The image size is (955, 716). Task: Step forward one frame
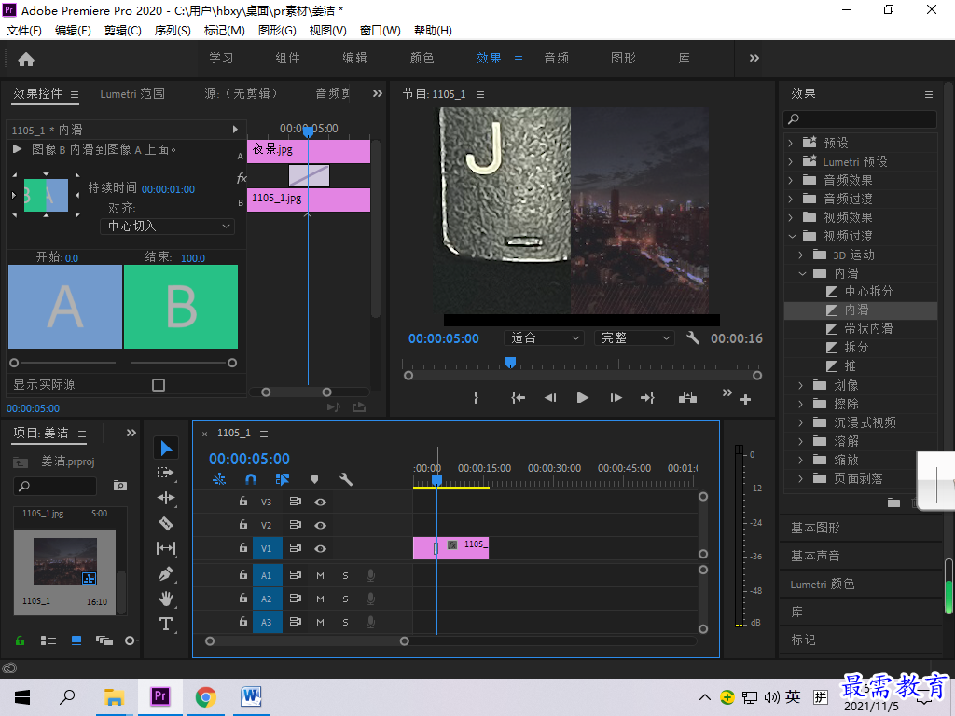tap(616, 398)
